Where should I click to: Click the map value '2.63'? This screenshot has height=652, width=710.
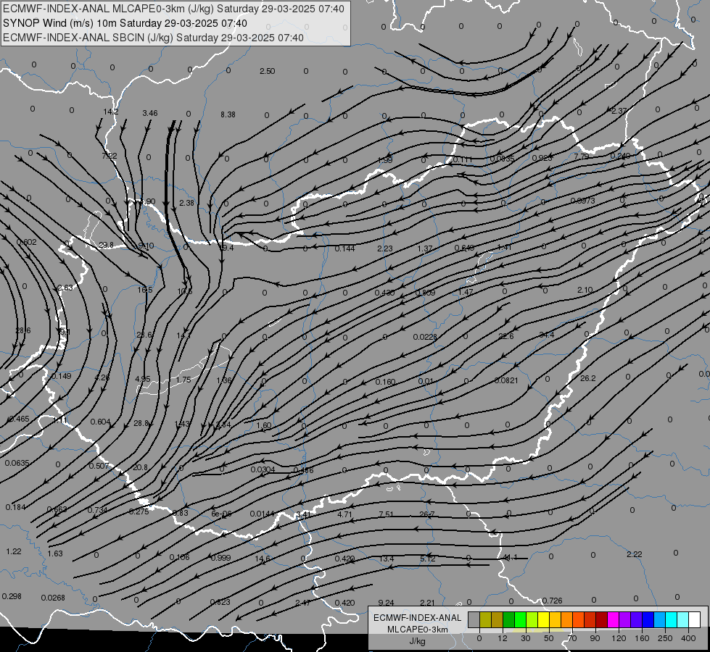tap(65, 288)
